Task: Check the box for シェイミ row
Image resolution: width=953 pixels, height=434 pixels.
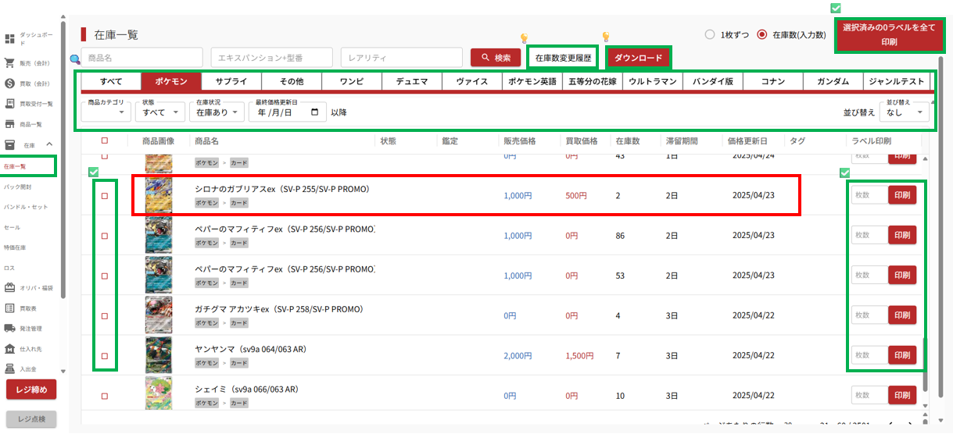Action: pos(105,395)
